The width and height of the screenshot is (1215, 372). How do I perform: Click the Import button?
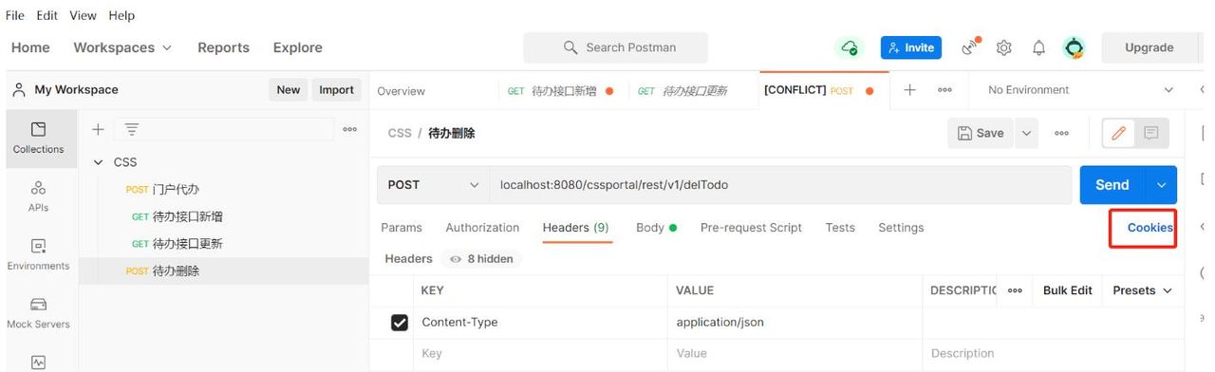336,90
